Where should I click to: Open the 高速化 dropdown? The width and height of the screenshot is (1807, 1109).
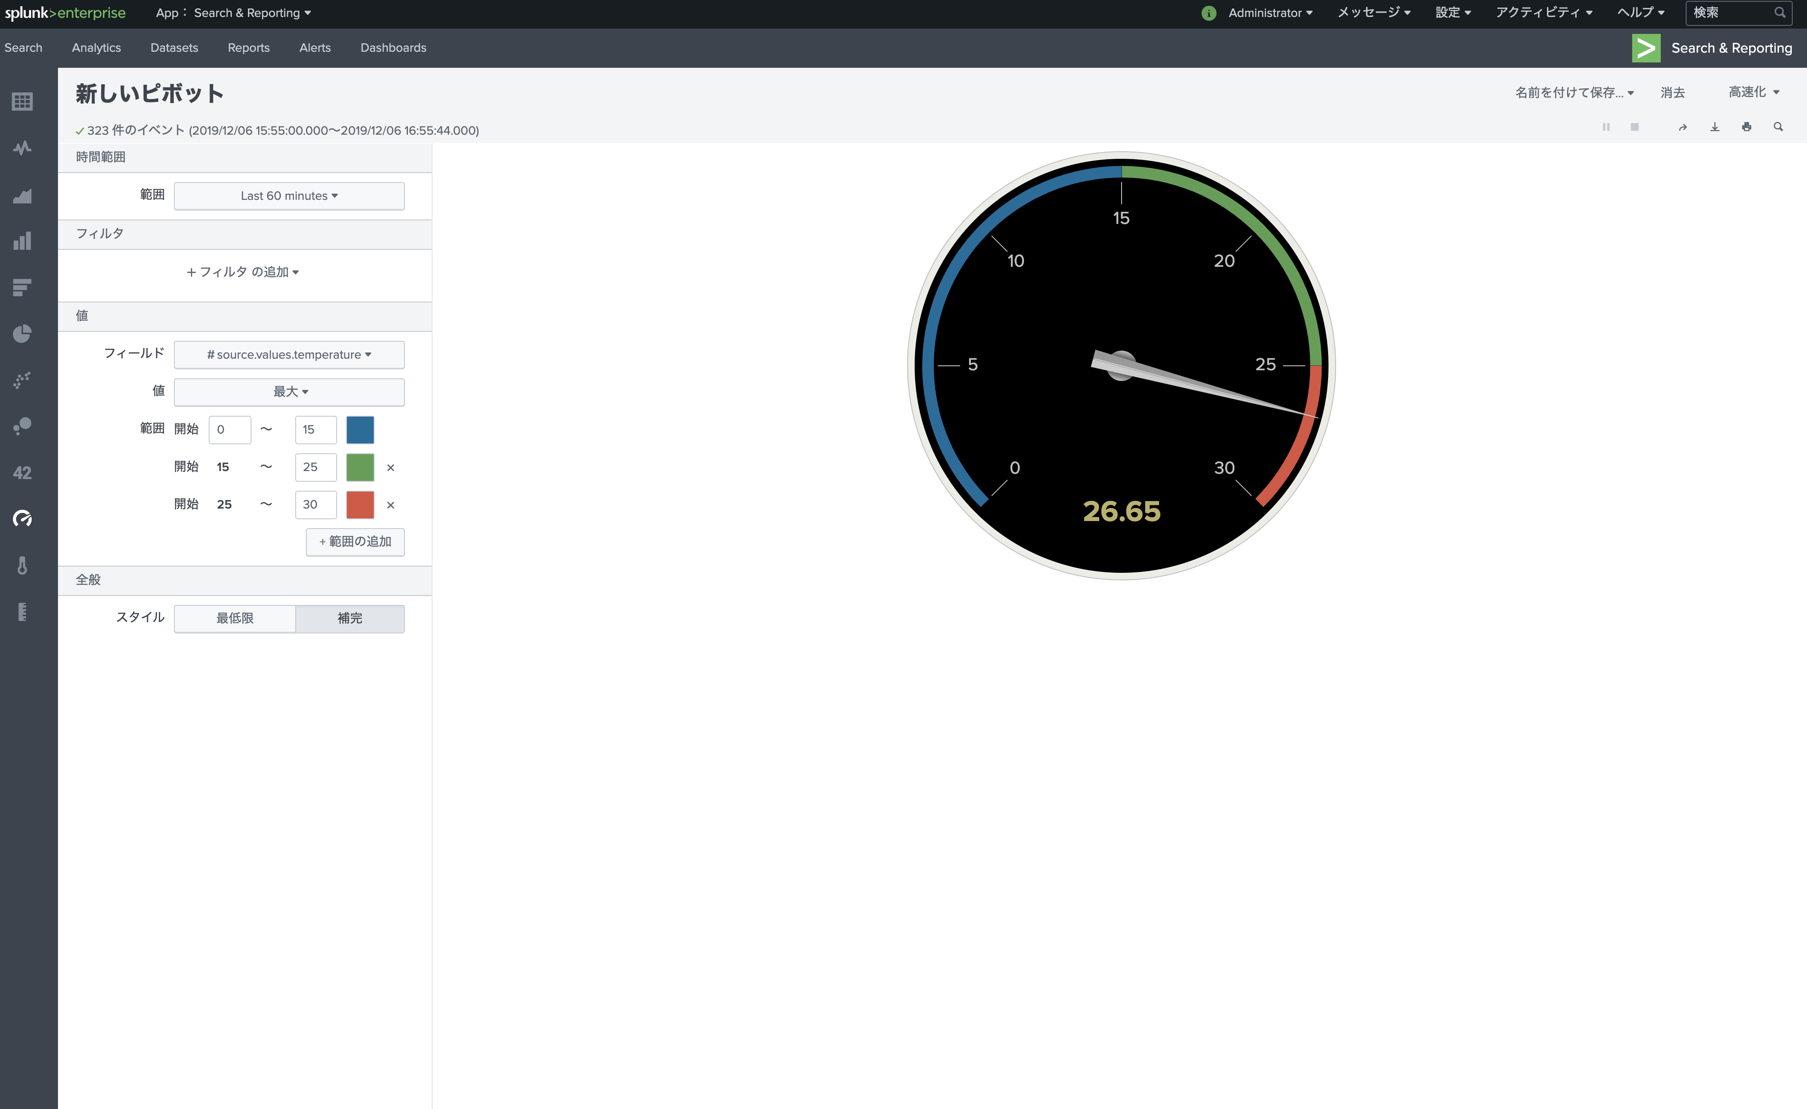pyautogui.click(x=1753, y=92)
